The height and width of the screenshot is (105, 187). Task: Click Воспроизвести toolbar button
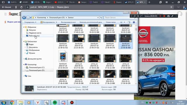coord(48,22)
